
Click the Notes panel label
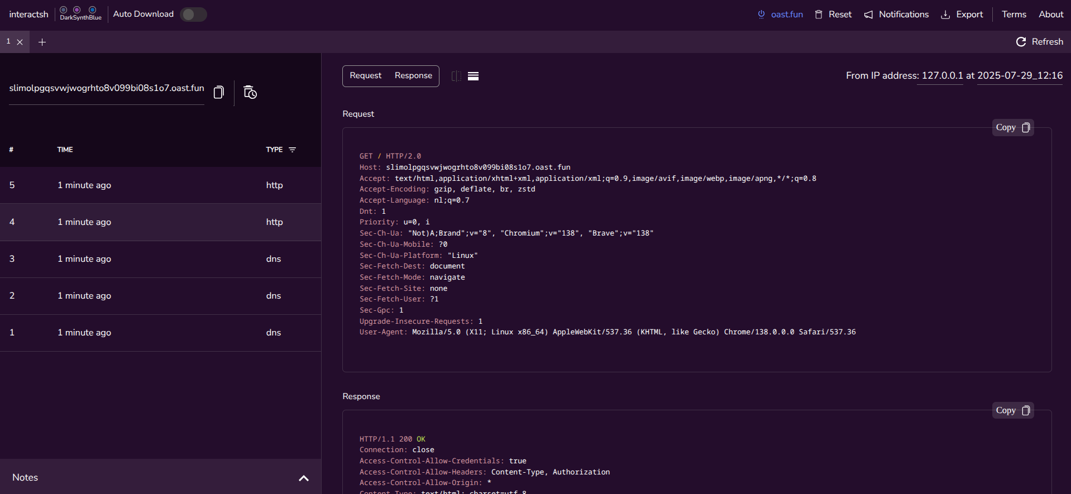pos(25,478)
